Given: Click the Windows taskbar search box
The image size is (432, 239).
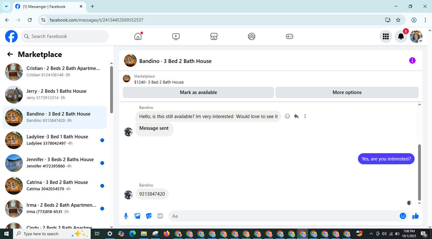Looking at the screenshot, I should [52, 234].
